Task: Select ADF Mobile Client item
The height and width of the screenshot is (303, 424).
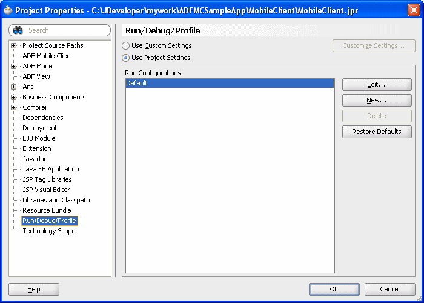Action: pyautogui.click(x=48, y=56)
